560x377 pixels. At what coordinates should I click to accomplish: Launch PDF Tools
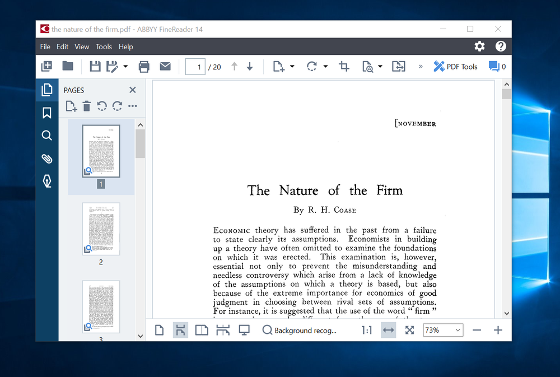[455, 66]
